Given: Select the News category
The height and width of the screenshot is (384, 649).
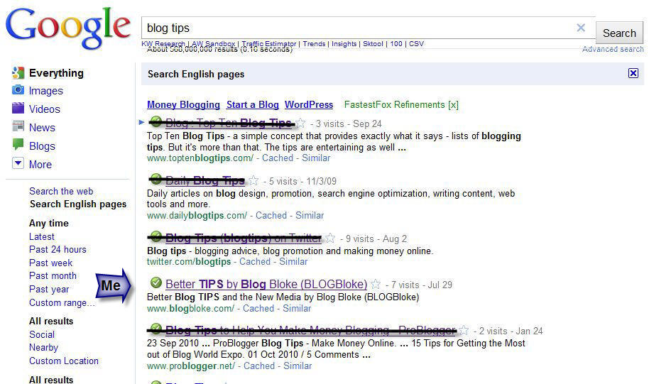Looking at the screenshot, I should pos(42,128).
